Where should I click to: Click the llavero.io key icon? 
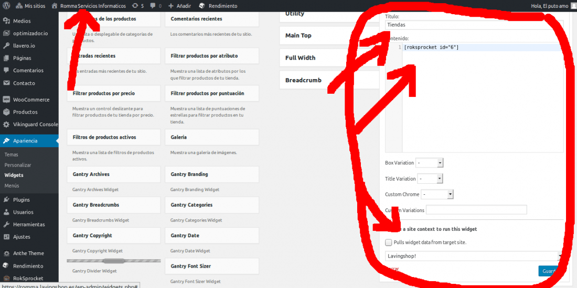pyautogui.click(x=6, y=46)
